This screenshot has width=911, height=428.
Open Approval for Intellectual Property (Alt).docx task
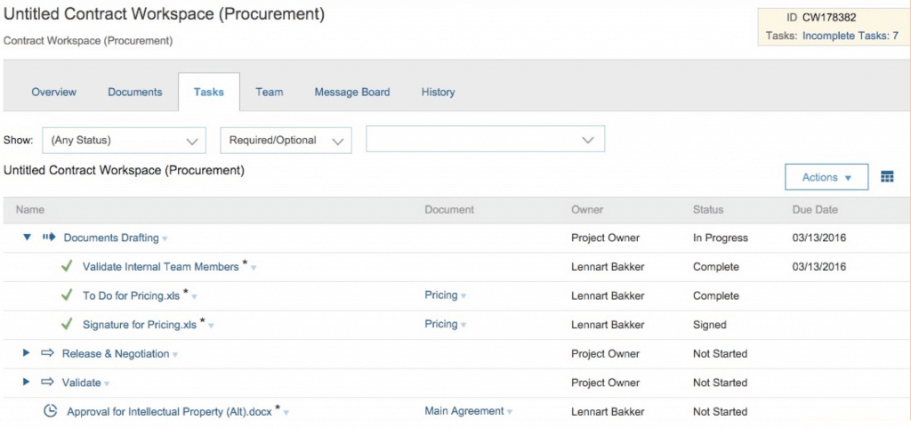pos(169,412)
